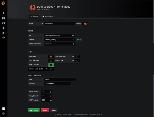This screenshot has height=117, width=154.
Task: Click the Grafana version footer text
Action: coord(92,115)
